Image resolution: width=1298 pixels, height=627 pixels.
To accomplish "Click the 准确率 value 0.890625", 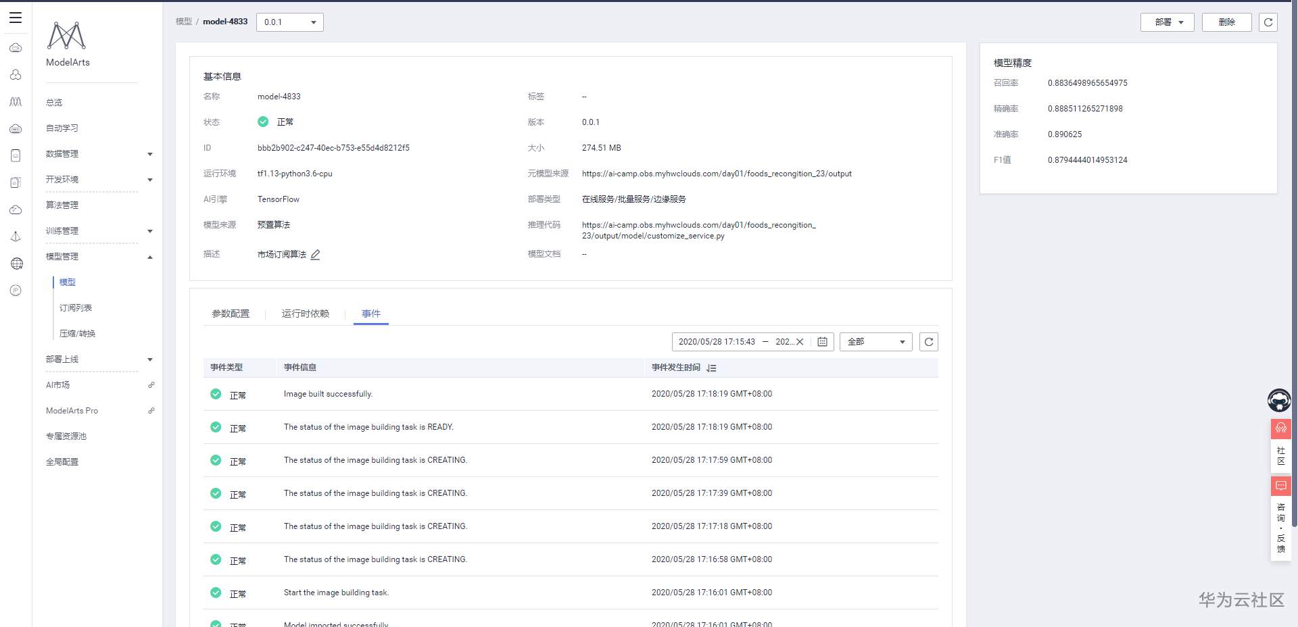I will coord(1065,134).
